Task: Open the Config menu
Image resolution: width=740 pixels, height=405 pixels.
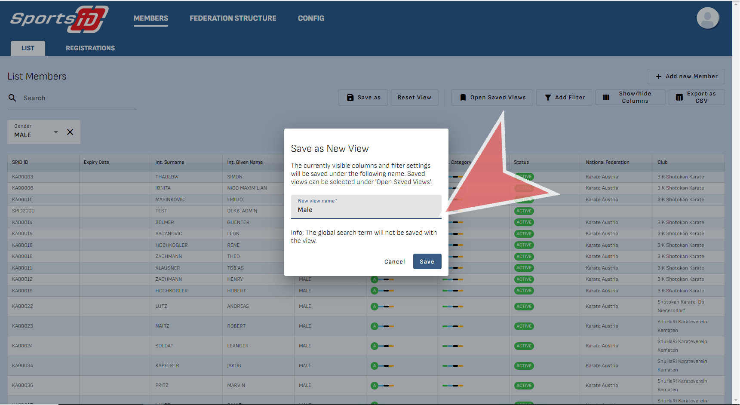Action: [311, 18]
